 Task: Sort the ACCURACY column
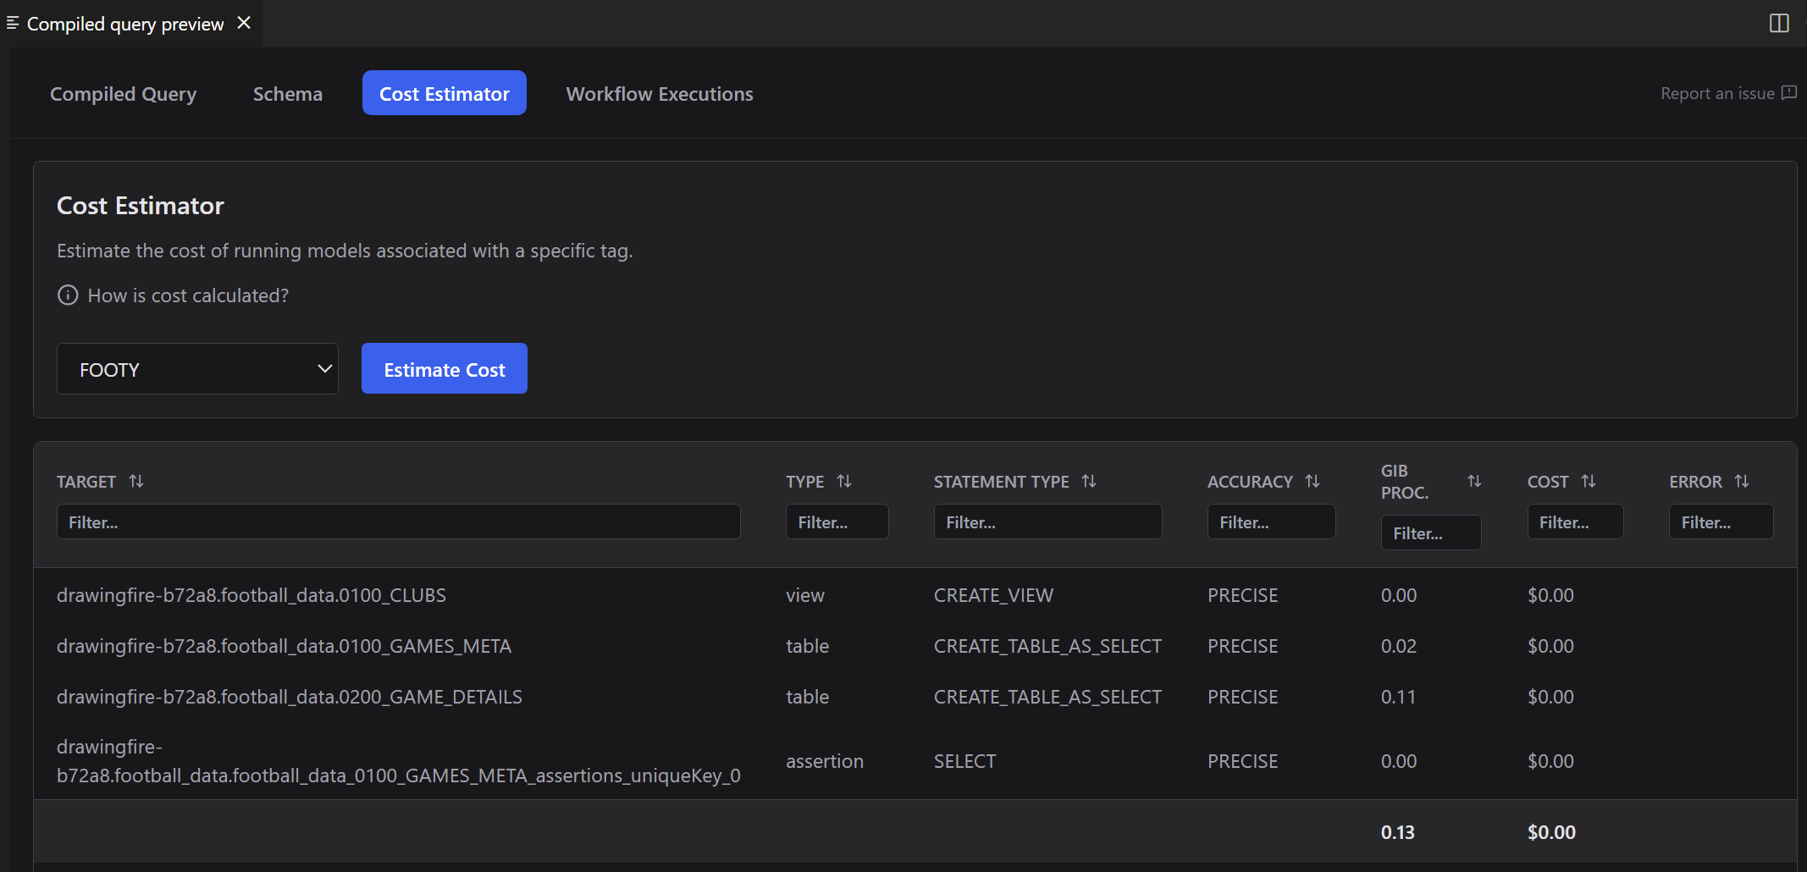click(1312, 481)
